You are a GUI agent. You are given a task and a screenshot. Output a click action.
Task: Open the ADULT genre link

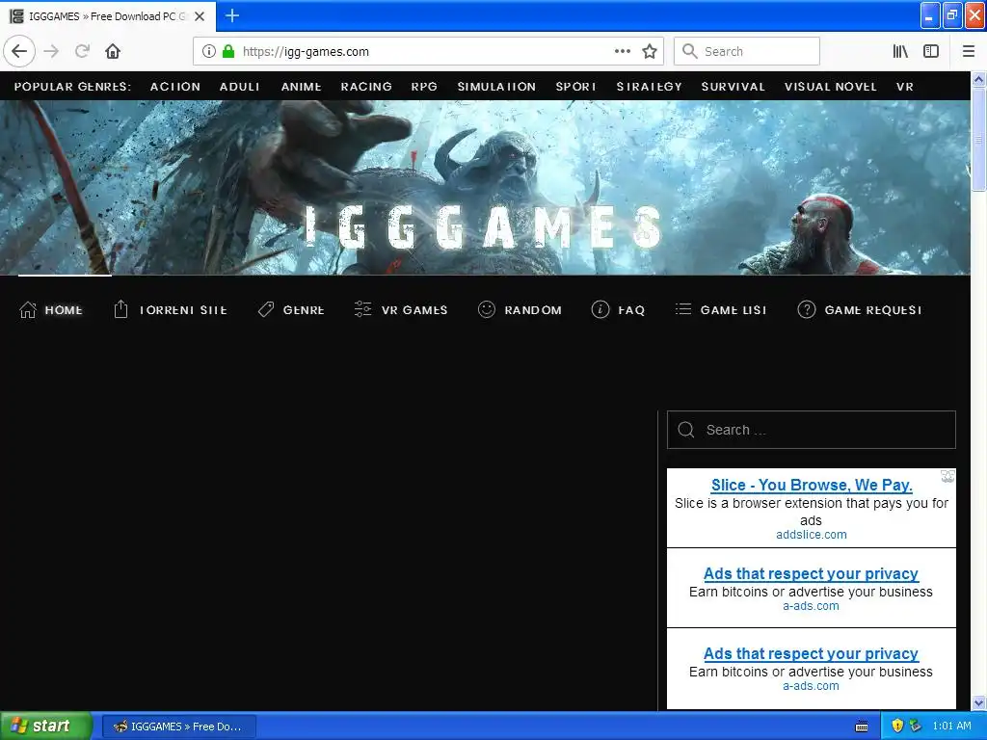240,87
